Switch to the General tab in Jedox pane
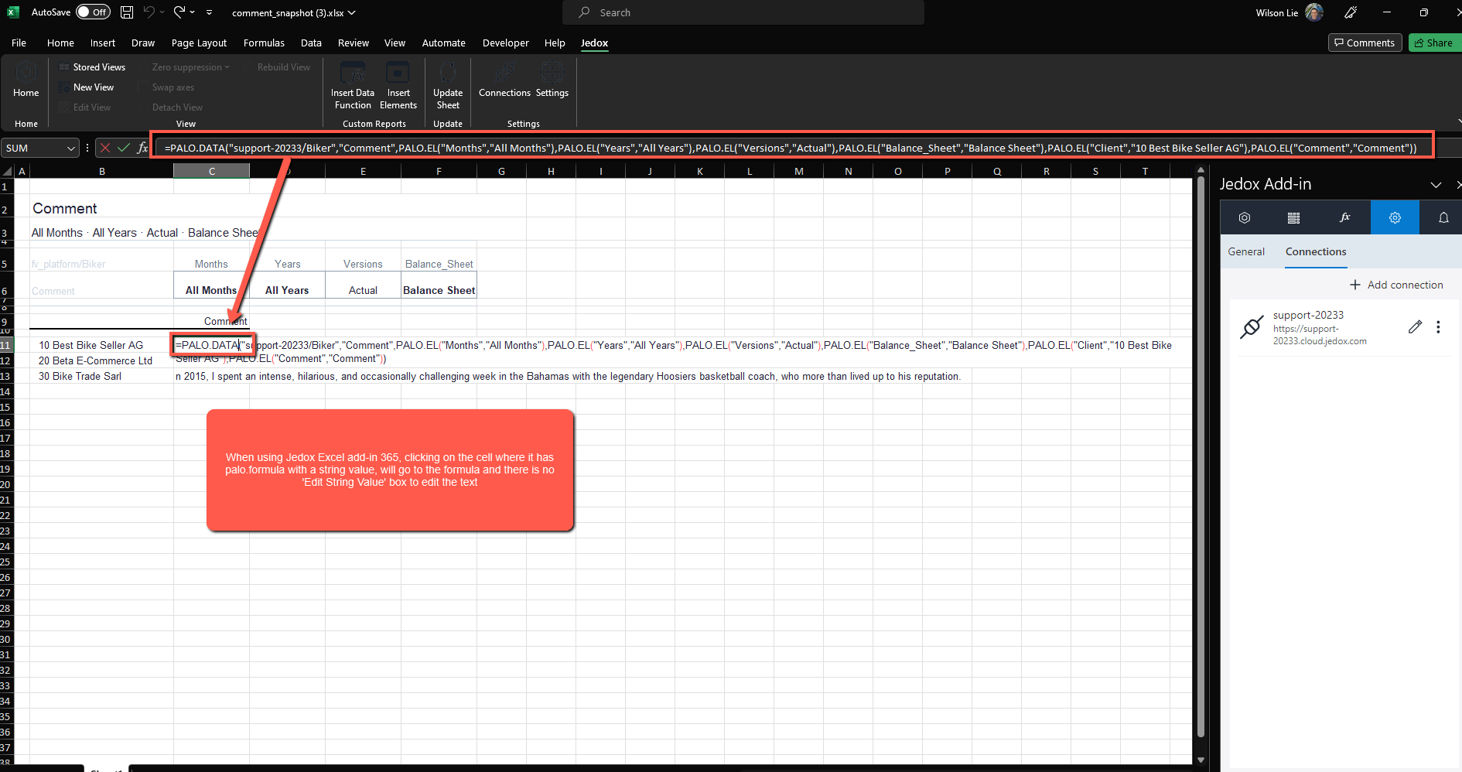The image size is (1462, 772). pyautogui.click(x=1246, y=252)
